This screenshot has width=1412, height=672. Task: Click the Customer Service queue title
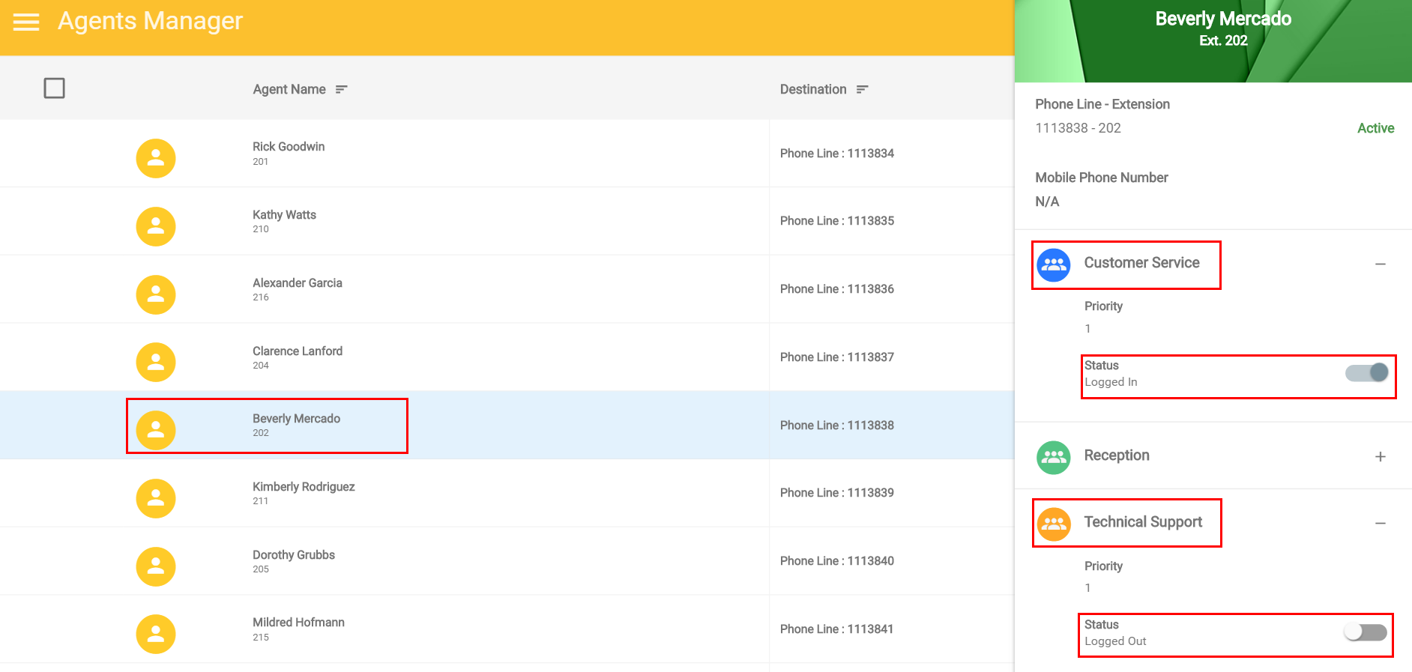1141,263
